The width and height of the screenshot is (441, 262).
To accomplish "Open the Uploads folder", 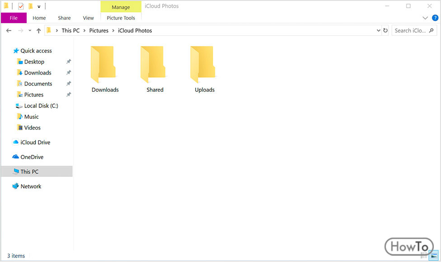I will (x=205, y=70).
